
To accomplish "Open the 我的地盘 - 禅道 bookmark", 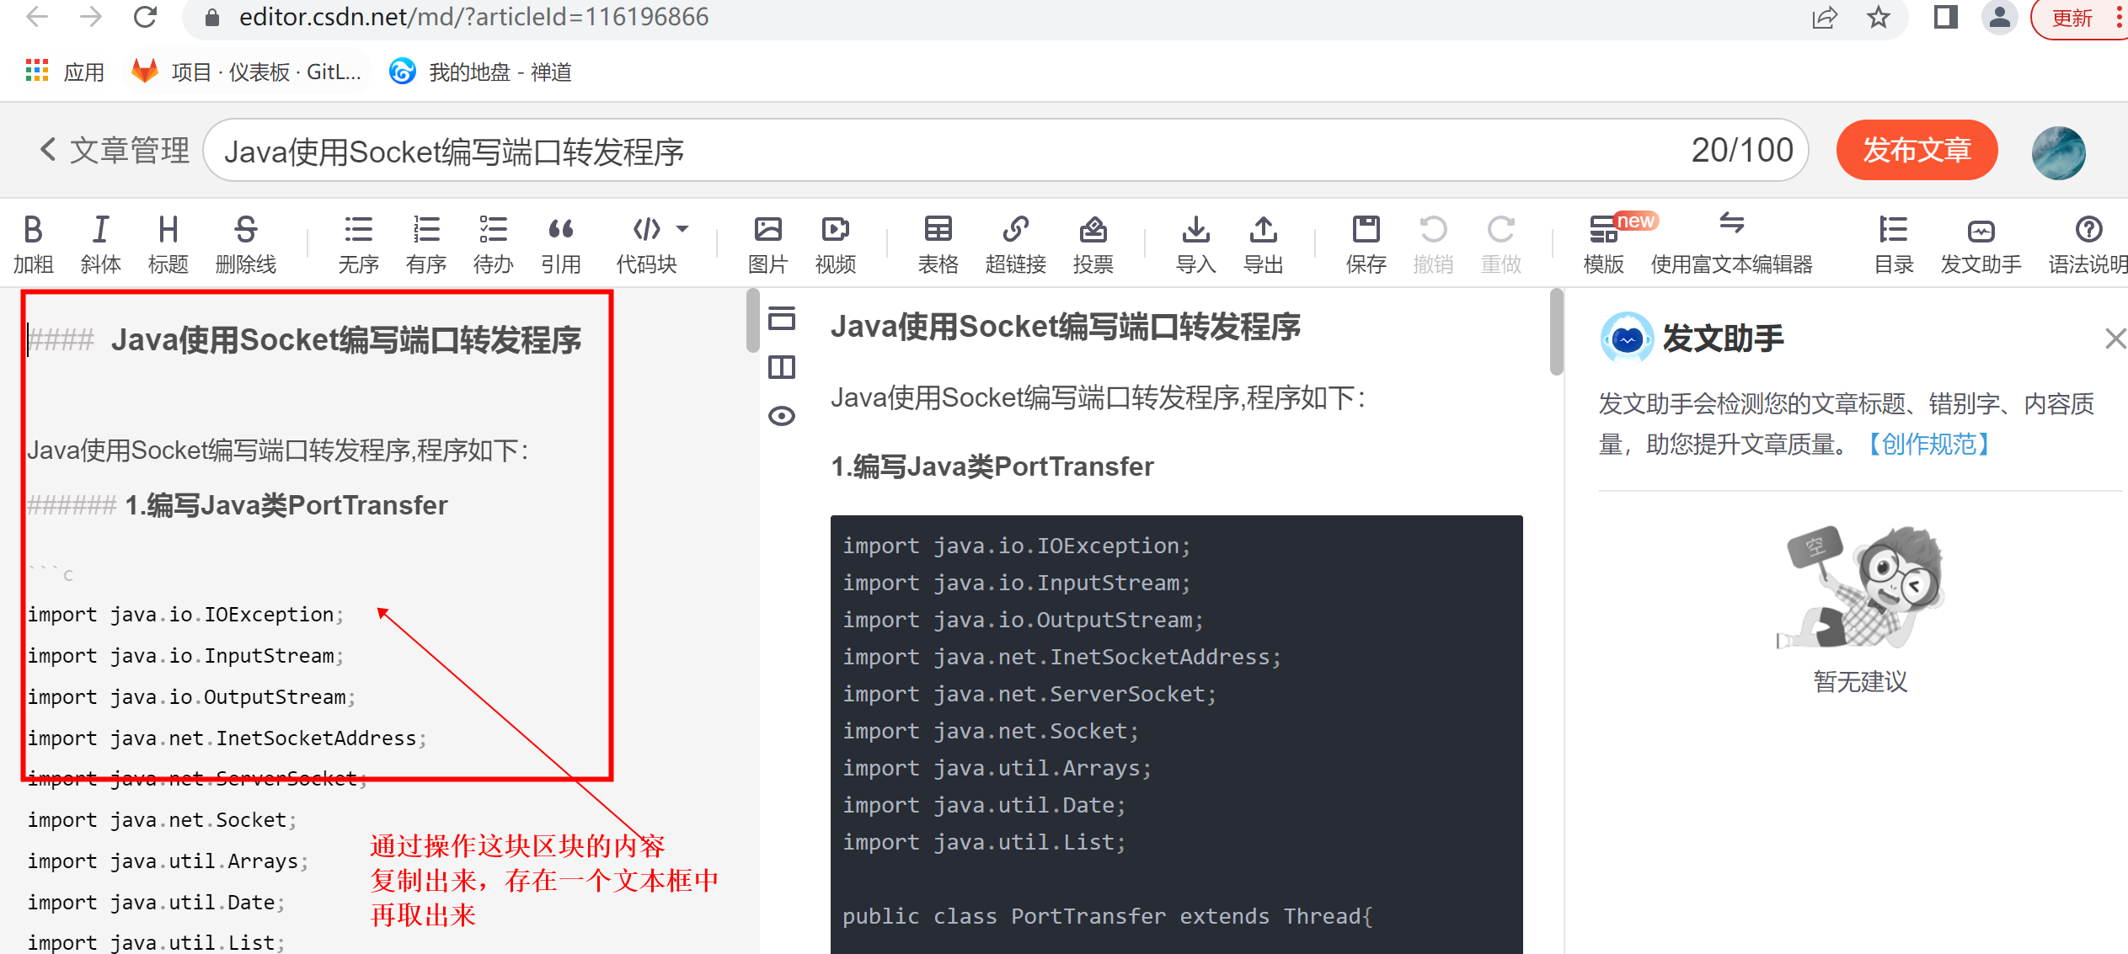I will [x=481, y=72].
